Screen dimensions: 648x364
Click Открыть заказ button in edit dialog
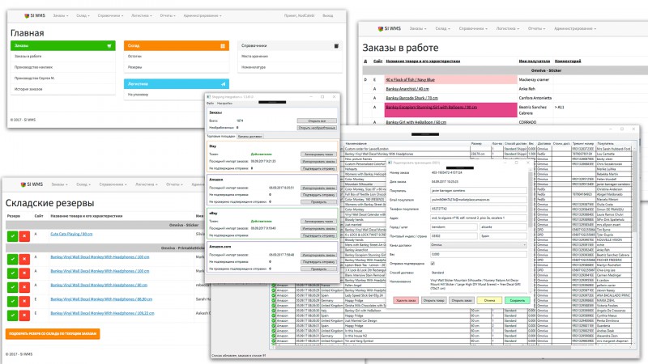tap(462, 300)
